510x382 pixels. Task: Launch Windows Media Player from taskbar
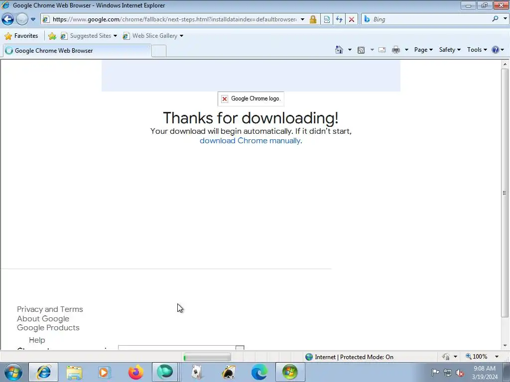(x=104, y=372)
